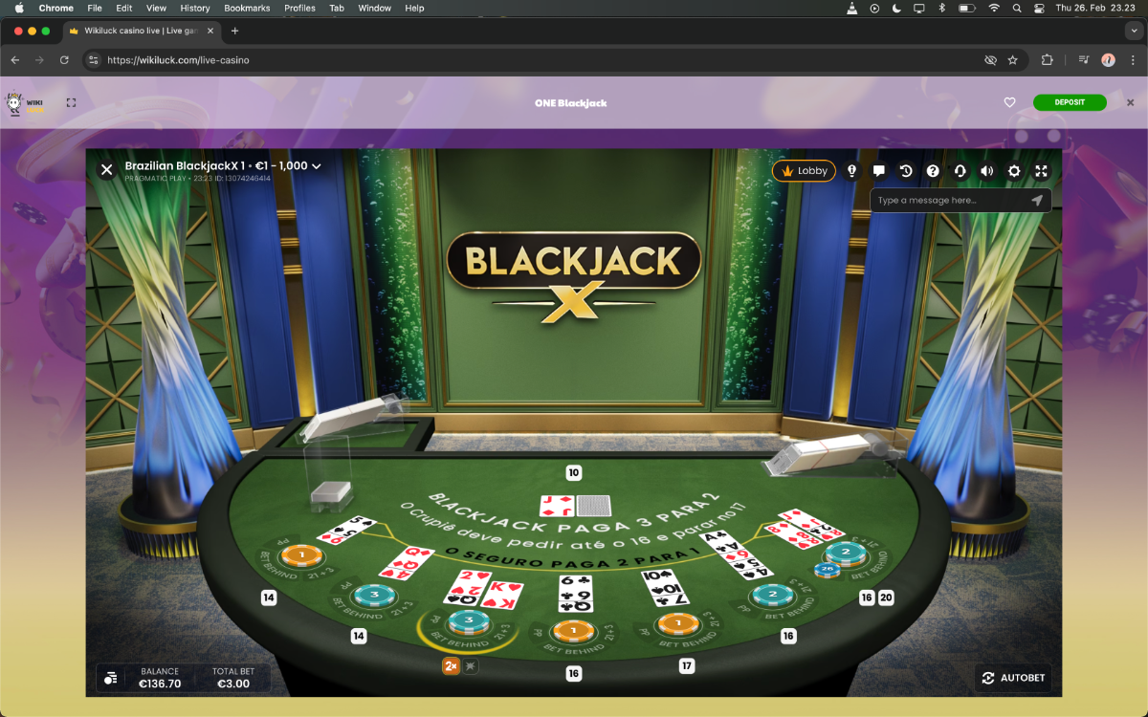Contact live support via headset icon

[960, 171]
